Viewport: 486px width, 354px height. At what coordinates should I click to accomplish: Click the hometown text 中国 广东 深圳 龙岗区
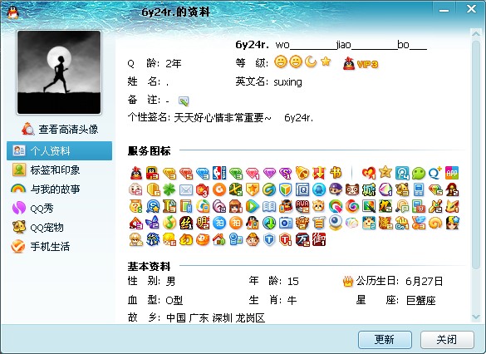click(216, 318)
